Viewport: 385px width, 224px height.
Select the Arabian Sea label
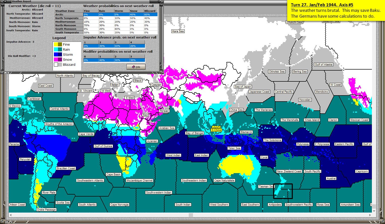point(167,128)
